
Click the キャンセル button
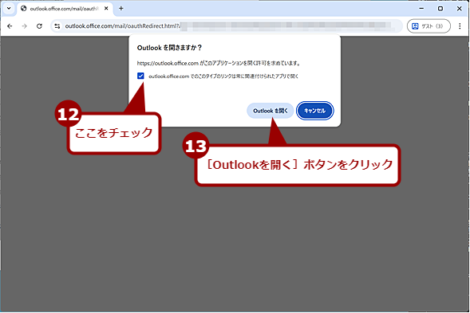click(x=314, y=111)
